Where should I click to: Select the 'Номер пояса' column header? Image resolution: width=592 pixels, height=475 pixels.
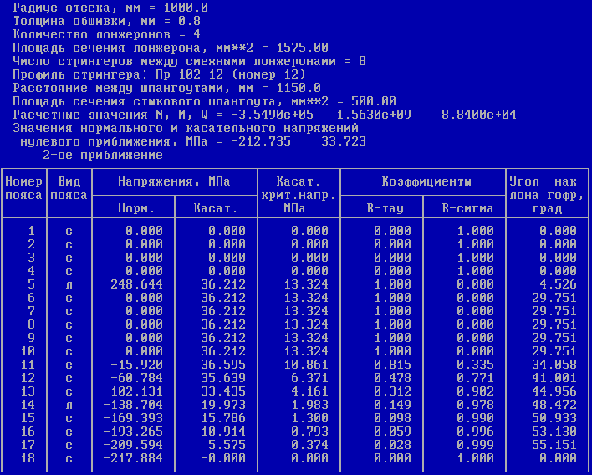23,188
